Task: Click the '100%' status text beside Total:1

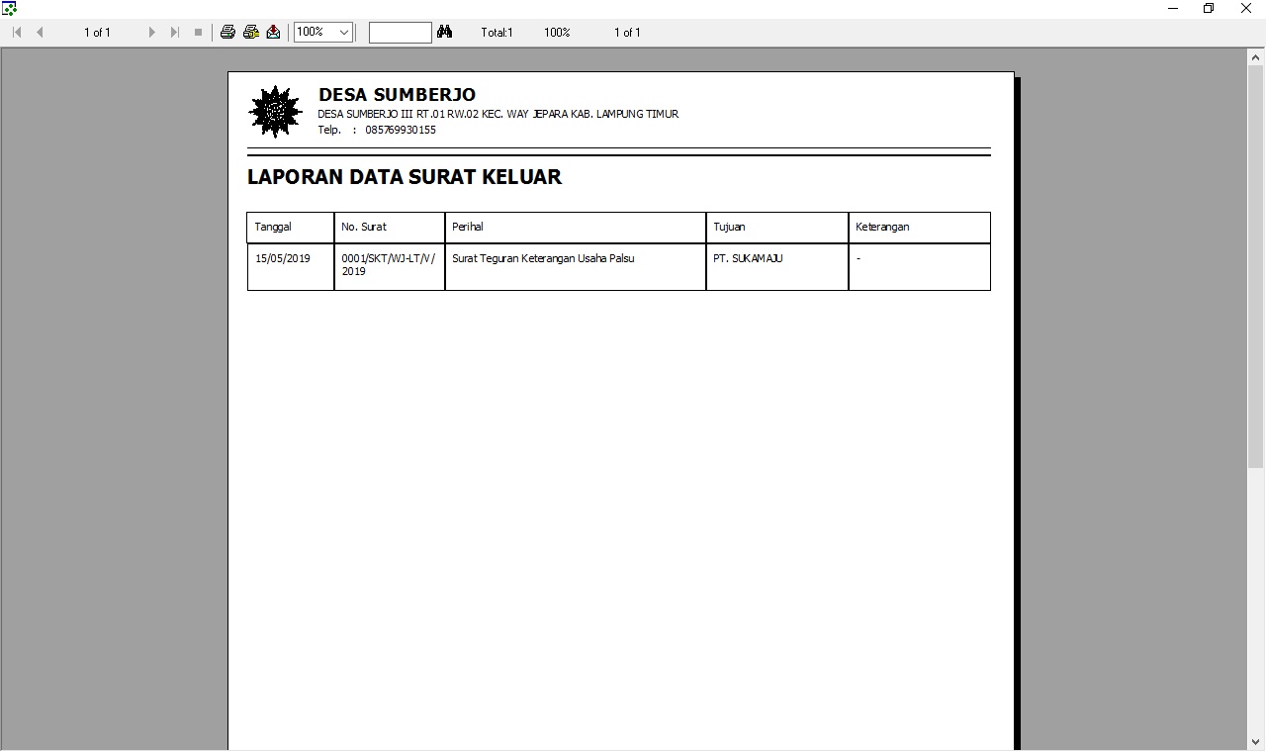Action: tap(557, 33)
